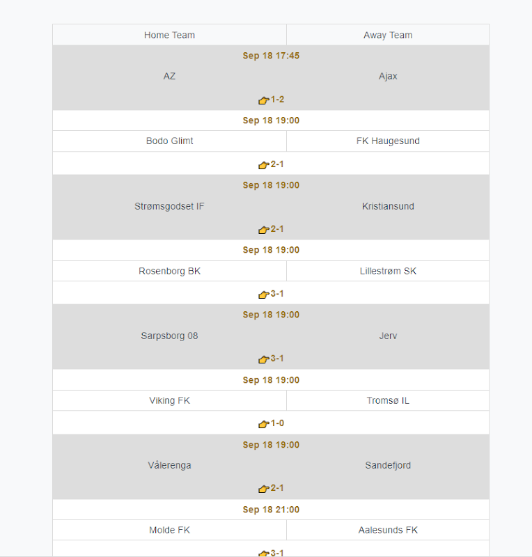Image resolution: width=532 pixels, height=557 pixels.
Task: Click the hand icon in the Sarpsborg 08 row
Action: [263, 359]
